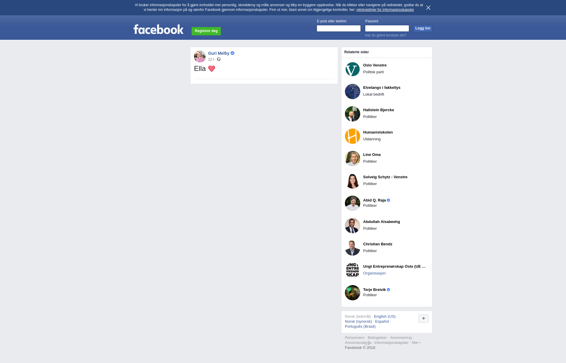The image size is (566, 363).
Task: Open the Mer footer dropdown
Action: [416, 343]
